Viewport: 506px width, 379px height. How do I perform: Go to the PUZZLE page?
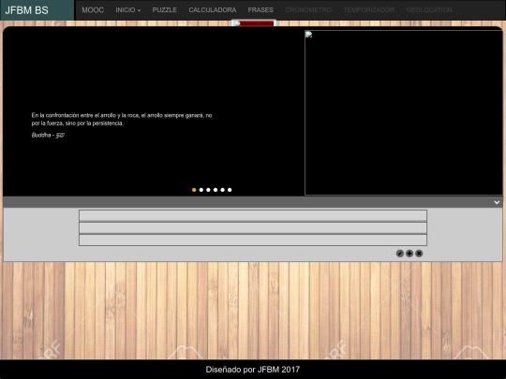pos(164,10)
